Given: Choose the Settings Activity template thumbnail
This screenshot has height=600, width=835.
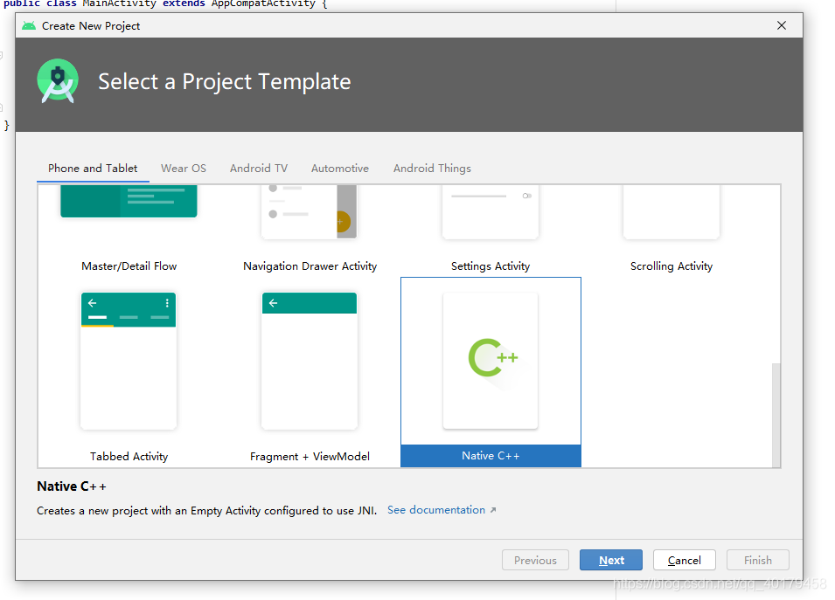Looking at the screenshot, I should pyautogui.click(x=491, y=211).
